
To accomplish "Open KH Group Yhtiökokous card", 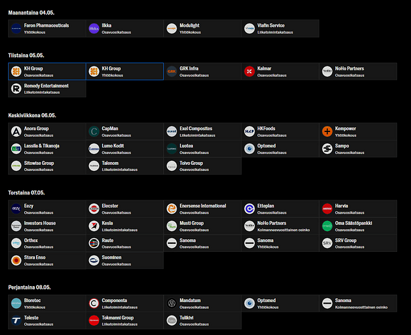I will 125,71.
